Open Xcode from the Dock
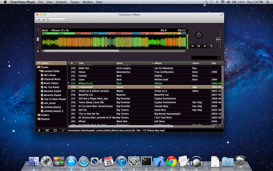This screenshot has width=273, height=171. 159,161
